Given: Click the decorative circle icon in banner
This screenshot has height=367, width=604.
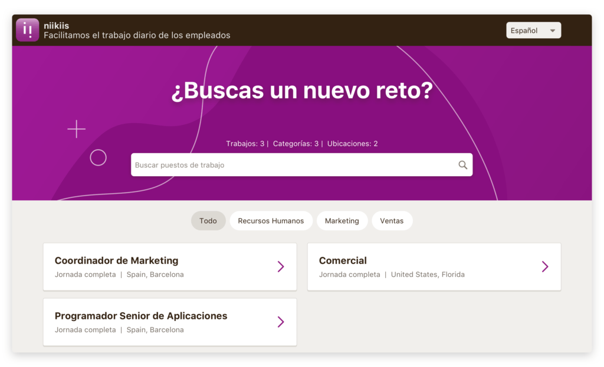Looking at the screenshot, I should [x=98, y=157].
